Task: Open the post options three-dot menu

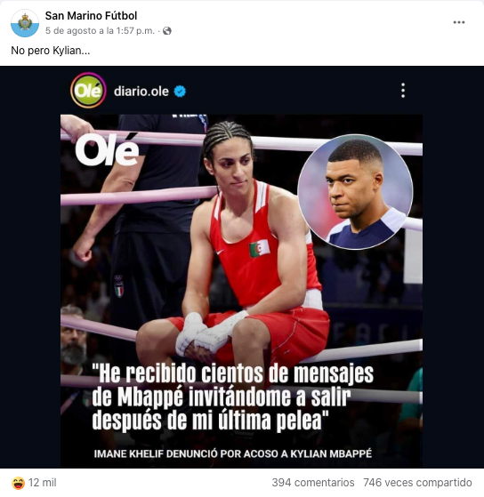Action: point(458,22)
